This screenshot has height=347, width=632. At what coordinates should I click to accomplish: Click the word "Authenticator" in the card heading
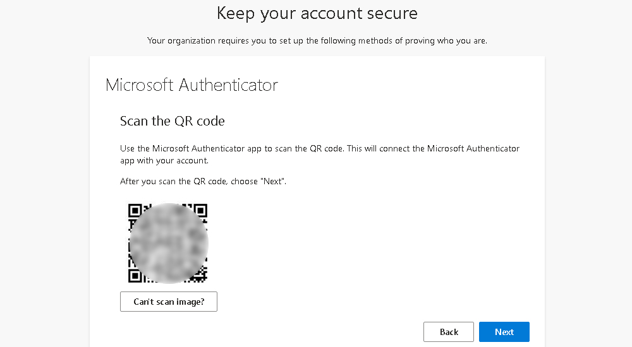(x=228, y=85)
